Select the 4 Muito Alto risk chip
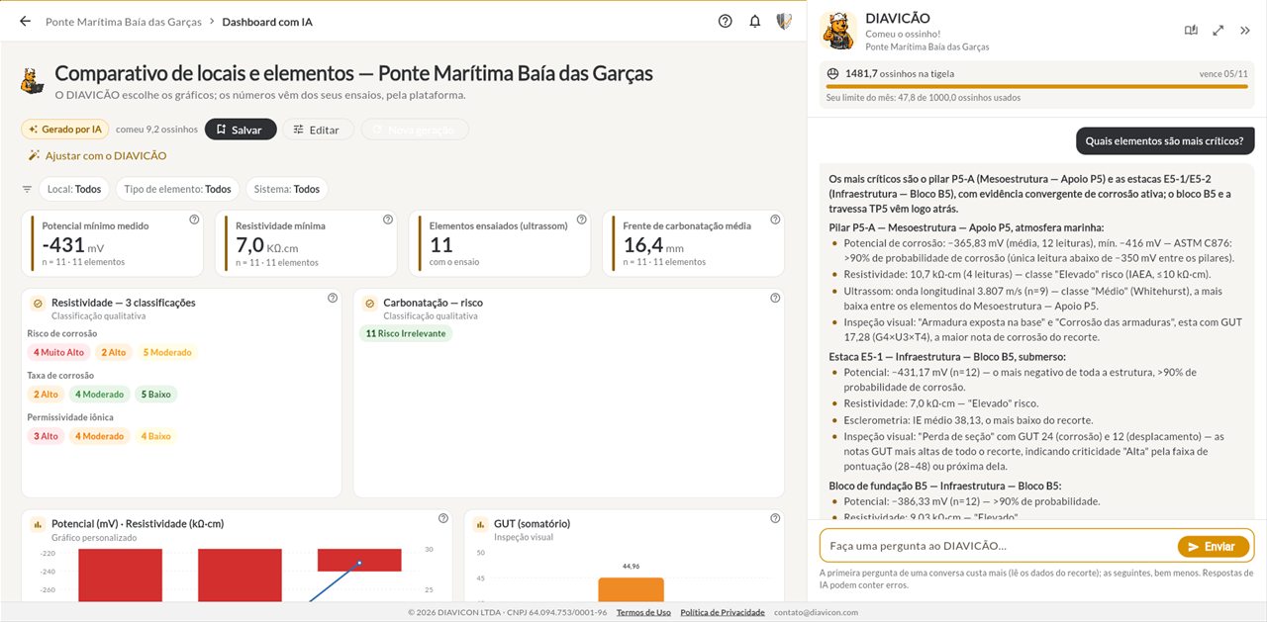This screenshot has width=1267, height=622. 58,352
